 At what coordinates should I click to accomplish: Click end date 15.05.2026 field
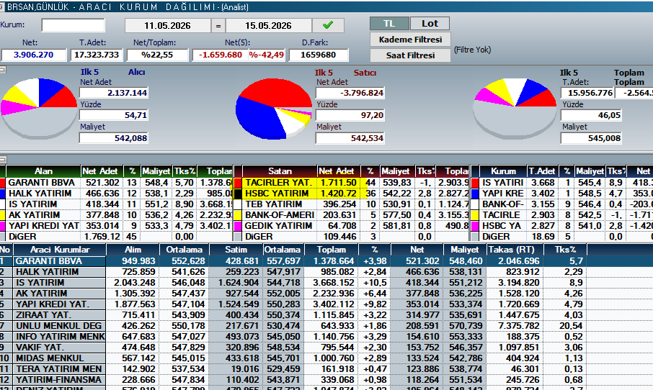(x=268, y=25)
